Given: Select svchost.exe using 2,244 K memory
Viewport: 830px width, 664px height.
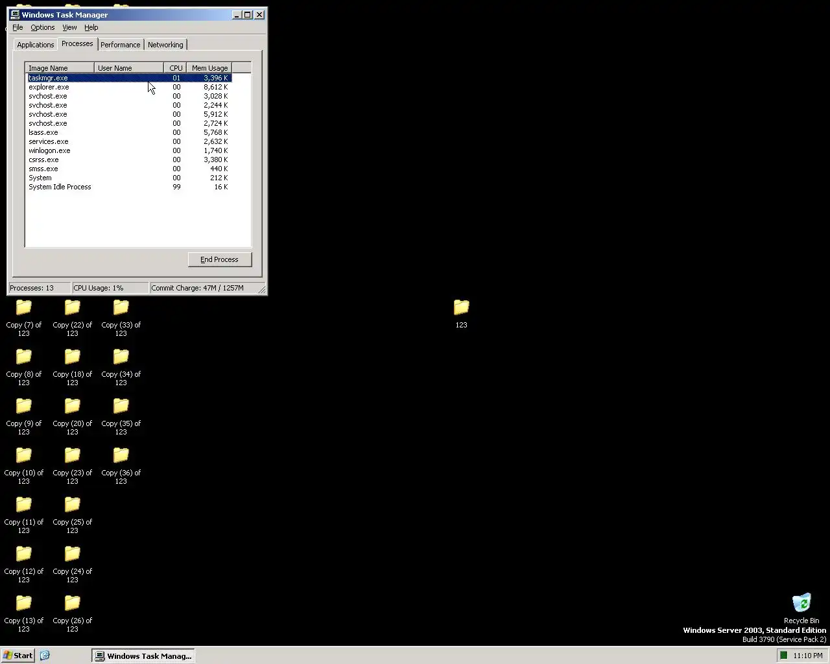Looking at the screenshot, I should pos(128,105).
